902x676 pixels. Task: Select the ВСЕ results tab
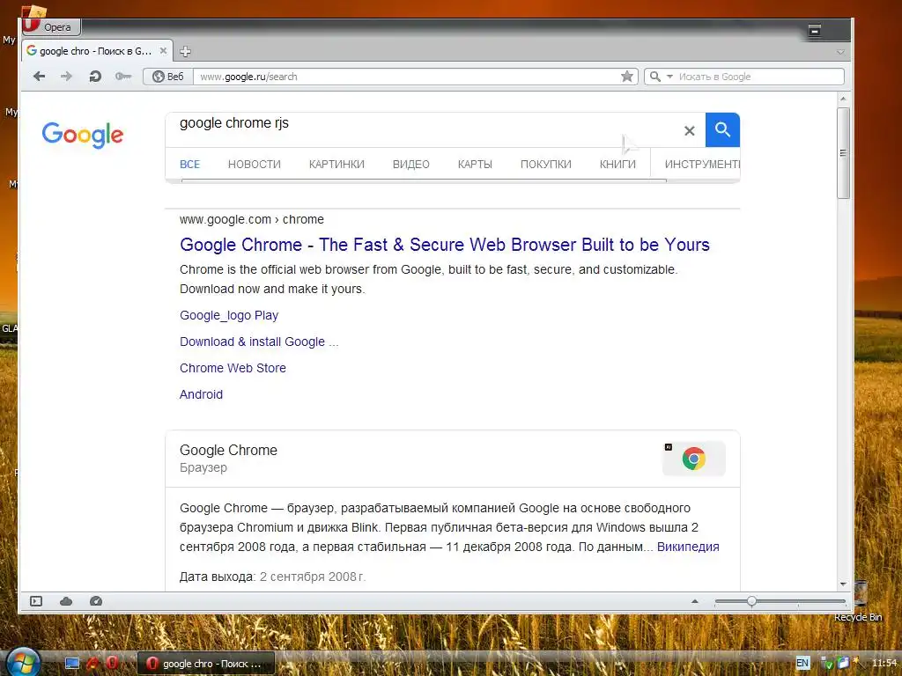(190, 165)
